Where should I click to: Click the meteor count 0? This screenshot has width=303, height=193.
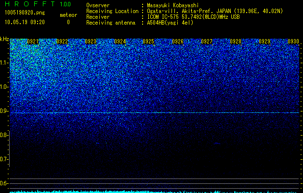[68, 22]
